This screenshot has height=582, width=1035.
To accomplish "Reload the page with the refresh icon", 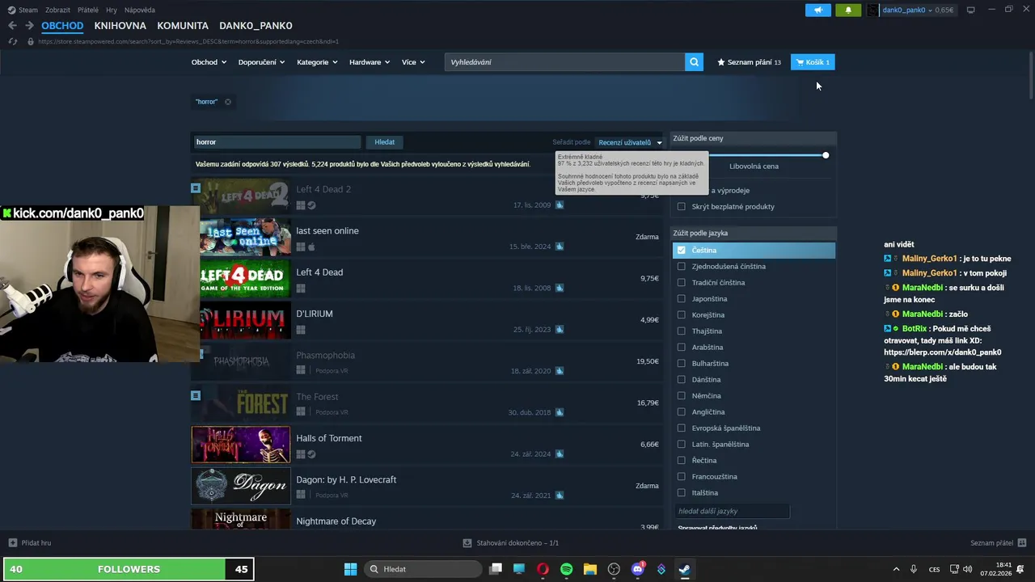I will 12,41.
